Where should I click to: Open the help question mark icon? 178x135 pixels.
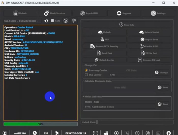click(x=137, y=133)
